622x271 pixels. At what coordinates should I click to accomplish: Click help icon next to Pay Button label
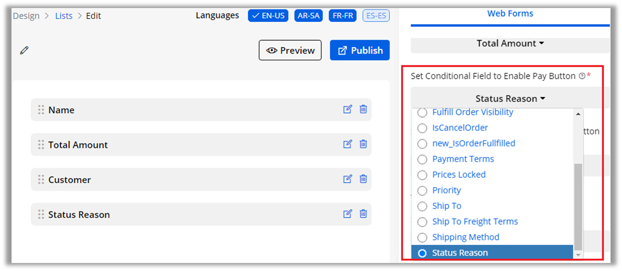coord(582,76)
